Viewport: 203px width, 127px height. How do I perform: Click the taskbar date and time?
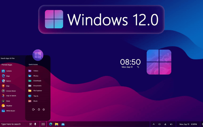[188, 124]
